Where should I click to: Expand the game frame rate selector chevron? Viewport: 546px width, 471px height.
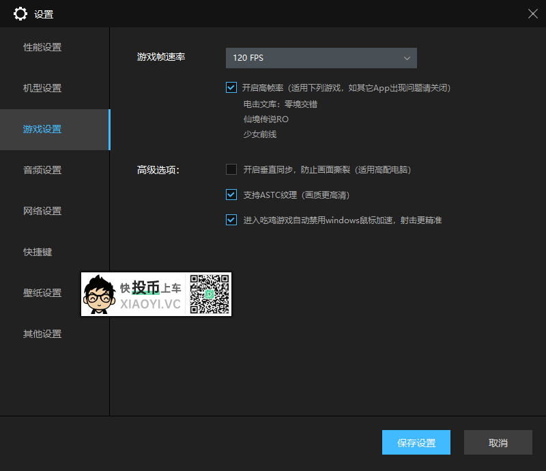407,58
